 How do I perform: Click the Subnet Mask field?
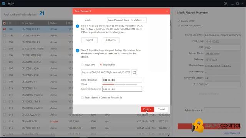[x=222, y=54]
